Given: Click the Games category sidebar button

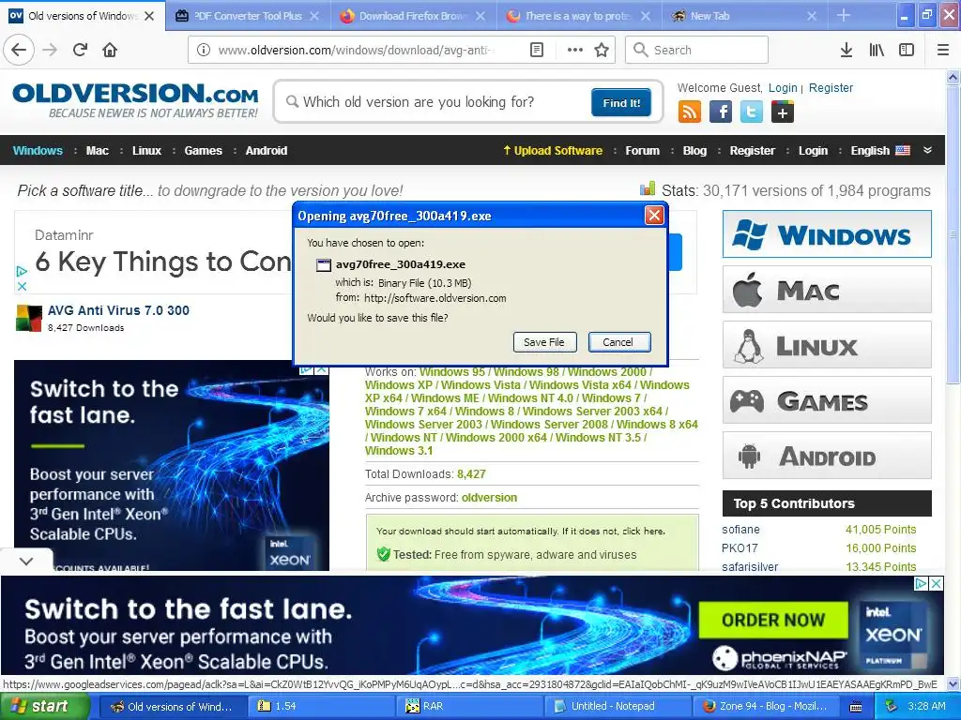Looking at the screenshot, I should [x=827, y=400].
